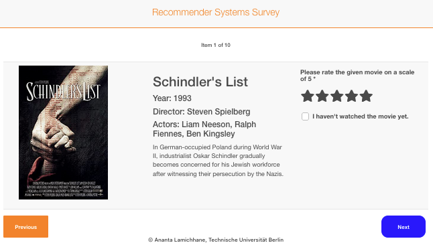Viewport: 433px width, 247px height.
Task: Click the 'I haven't watched the movie yet' label
Action: (361, 116)
